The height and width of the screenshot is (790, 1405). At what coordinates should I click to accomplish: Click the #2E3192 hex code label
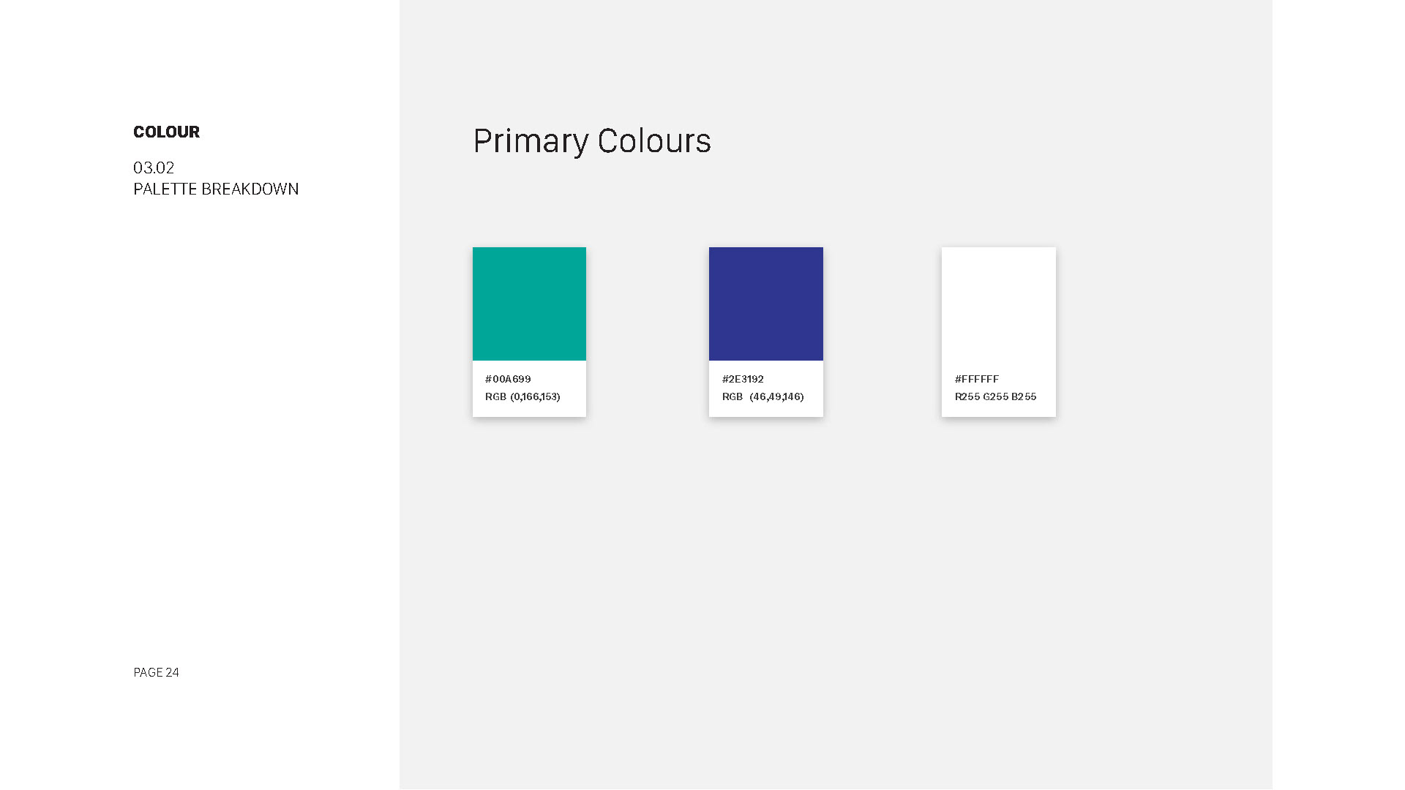tap(743, 379)
